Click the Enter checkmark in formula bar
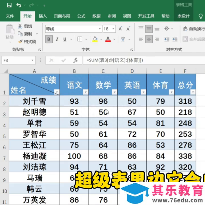Image resolution: width=205 pixels, height=205 pixels. [63, 60]
